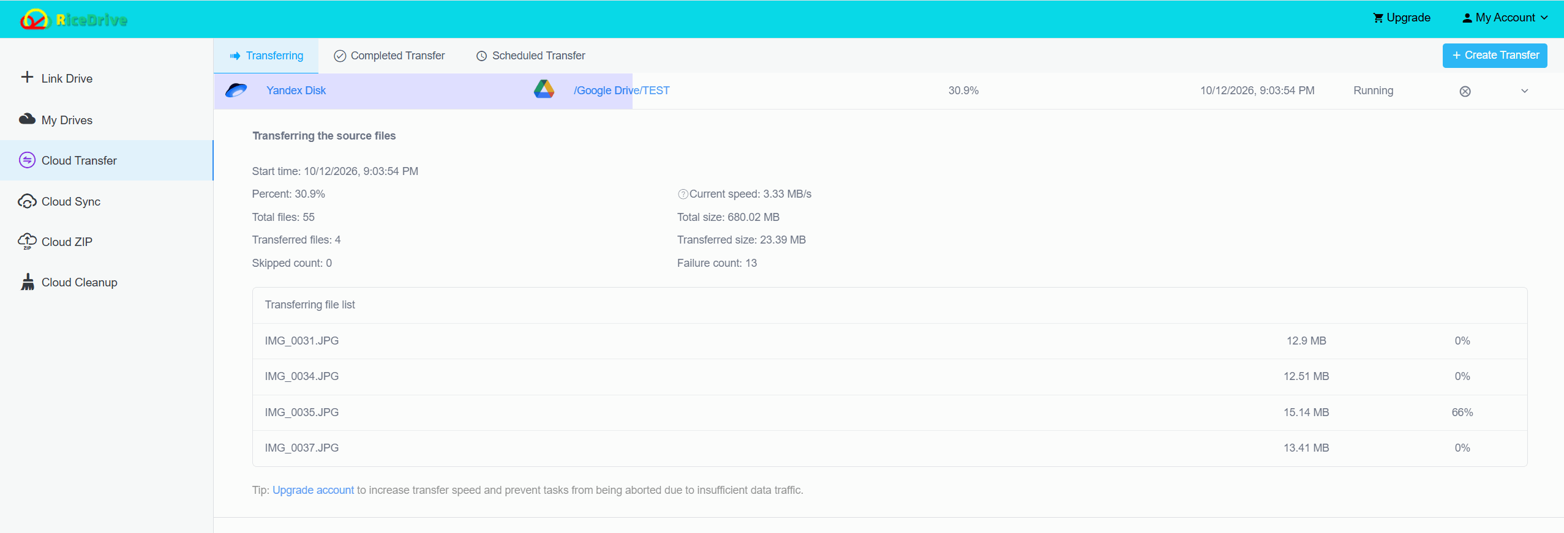Open the My Account dropdown
This screenshot has width=1564, height=533.
point(1505,18)
